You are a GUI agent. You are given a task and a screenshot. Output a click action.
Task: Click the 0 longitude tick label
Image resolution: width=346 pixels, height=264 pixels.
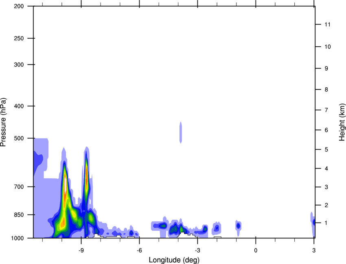click(256, 251)
